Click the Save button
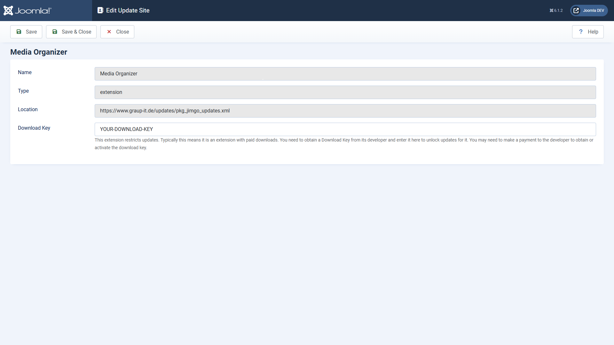This screenshot has width=614, height=345. click(26, 32)
